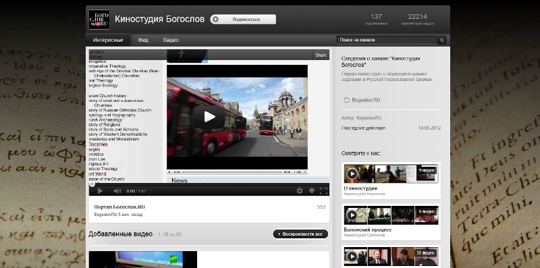Click the channel search magnifier icon
This screenshot has height=268, width=540.
click(442, 41)
